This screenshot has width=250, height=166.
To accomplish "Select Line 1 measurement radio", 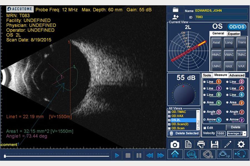I will (x=204, y=82).
